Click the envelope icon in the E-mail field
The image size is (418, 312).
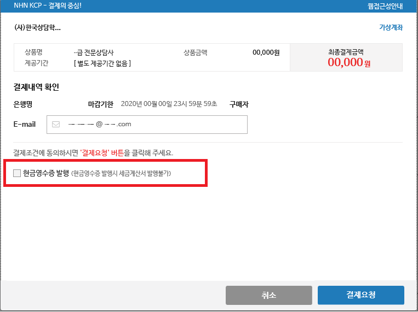tap(55, 124)
